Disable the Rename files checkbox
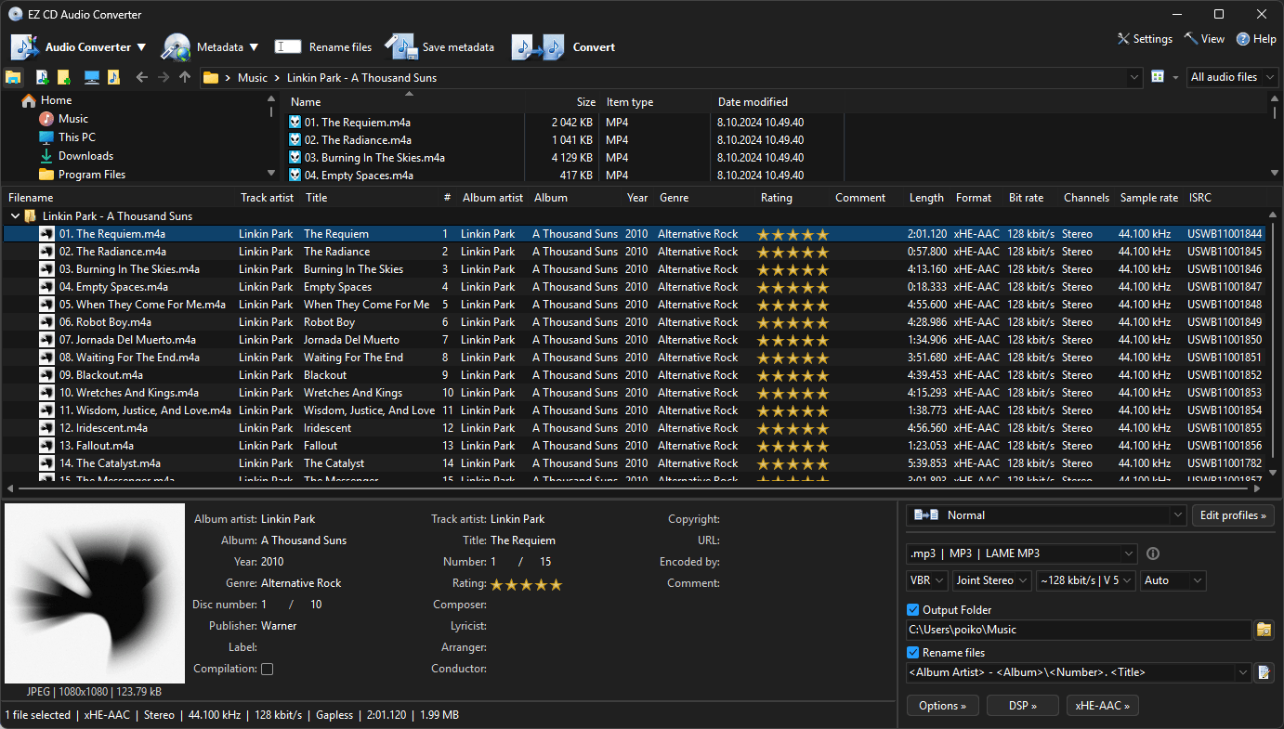Image resolution: width=1284 pixels, height=729 pixels. coord(911,652)
